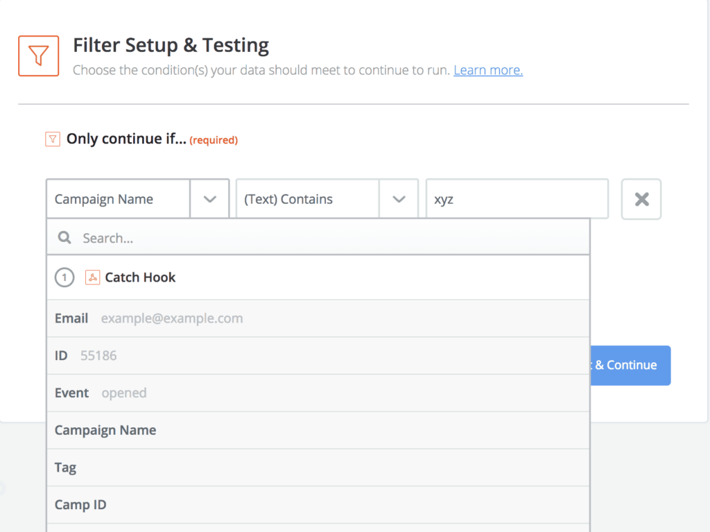Click the step number 1 circle

click(x=64, y=277)
